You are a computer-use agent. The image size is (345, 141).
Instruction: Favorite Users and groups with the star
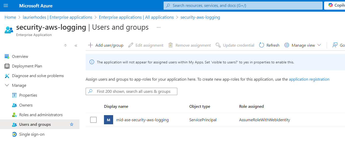(72, 124)
